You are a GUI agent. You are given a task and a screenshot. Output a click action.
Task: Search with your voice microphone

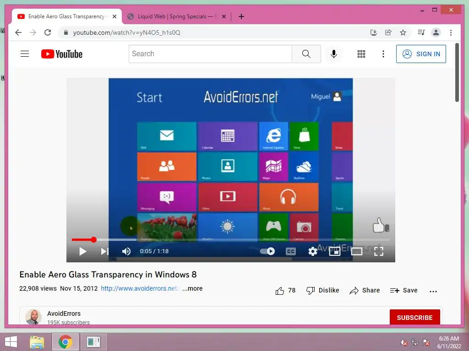tap(334, 54)
